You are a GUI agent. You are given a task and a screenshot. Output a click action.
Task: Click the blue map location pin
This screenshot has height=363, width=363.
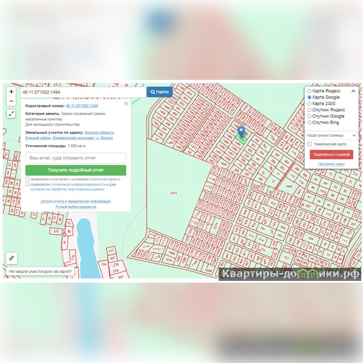click(241, 132)
